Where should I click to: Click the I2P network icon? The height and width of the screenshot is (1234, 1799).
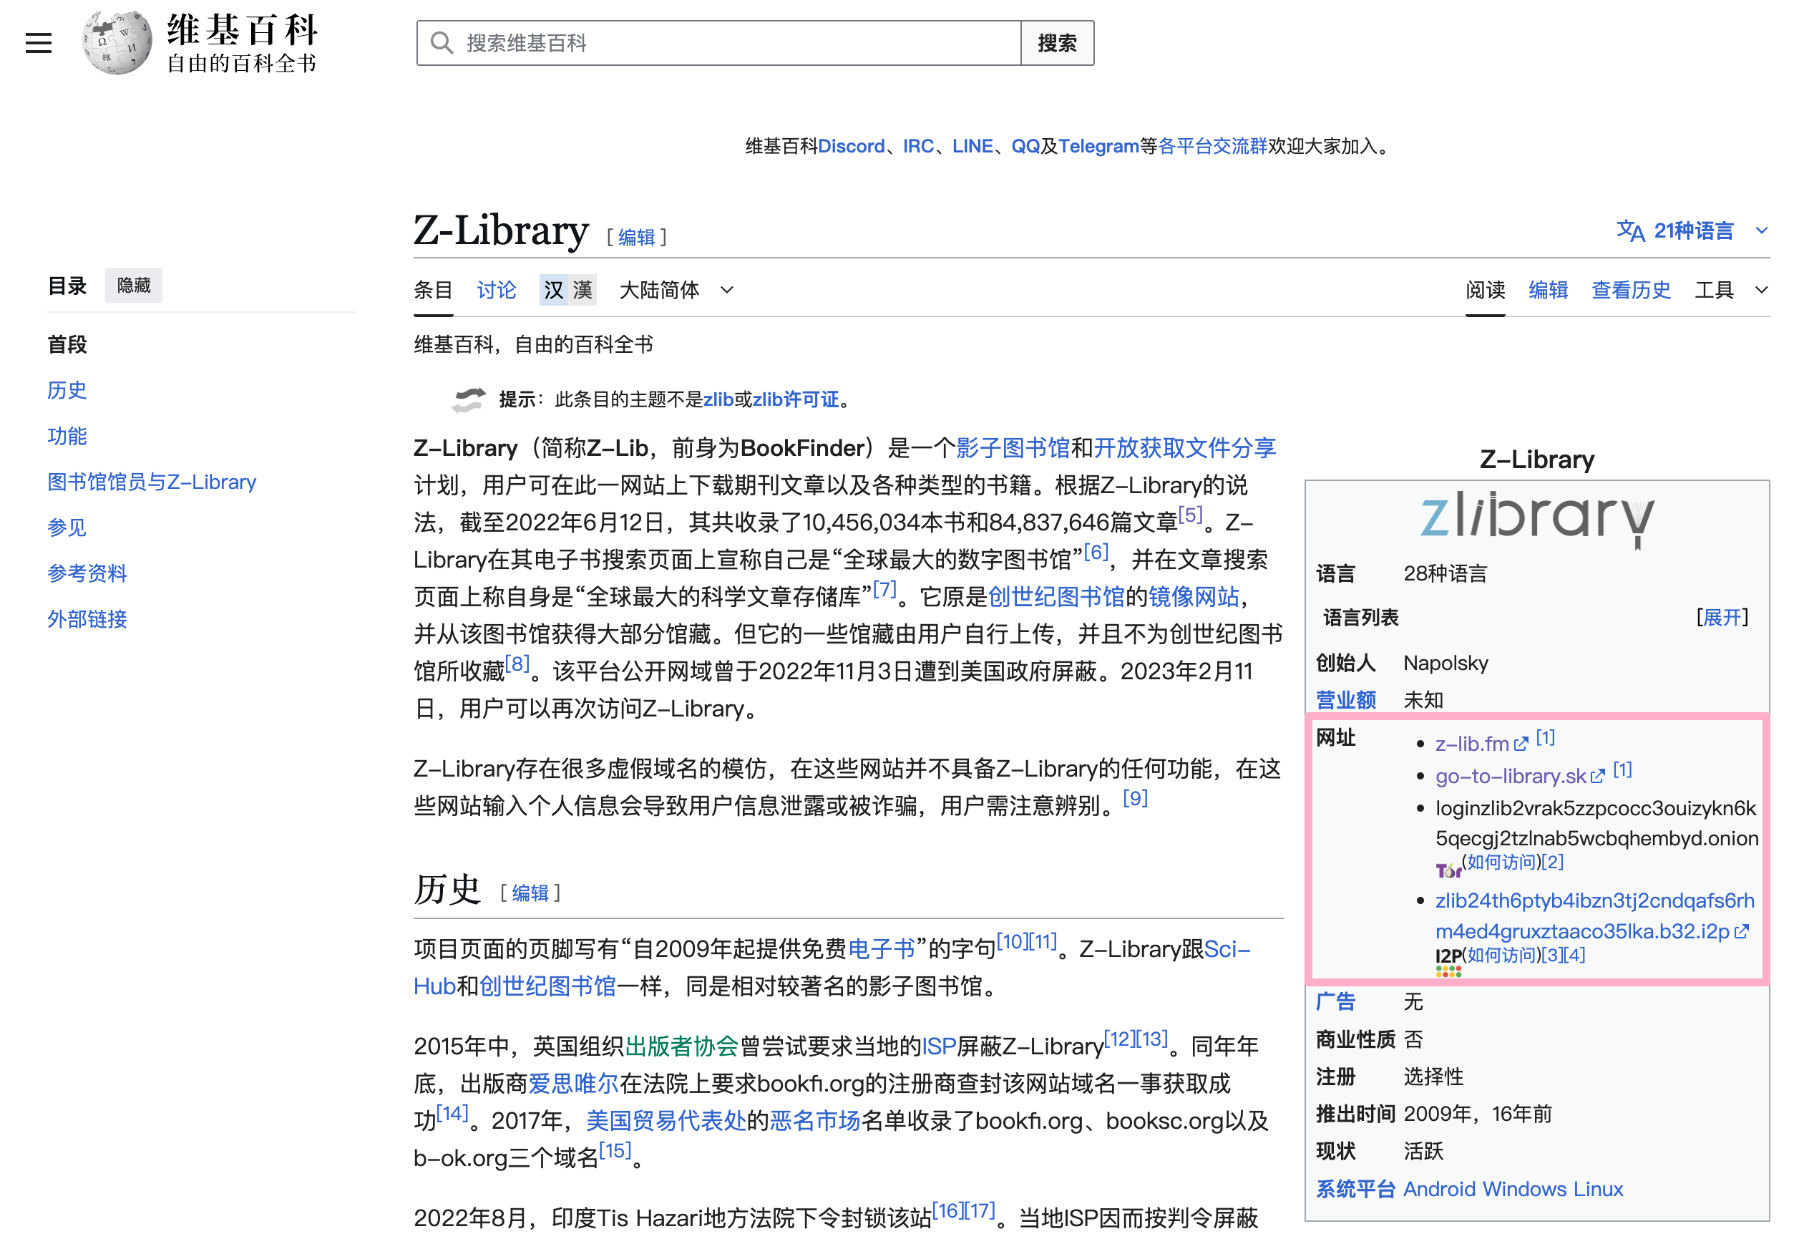pyautogui.click(x=1448, y=961)
